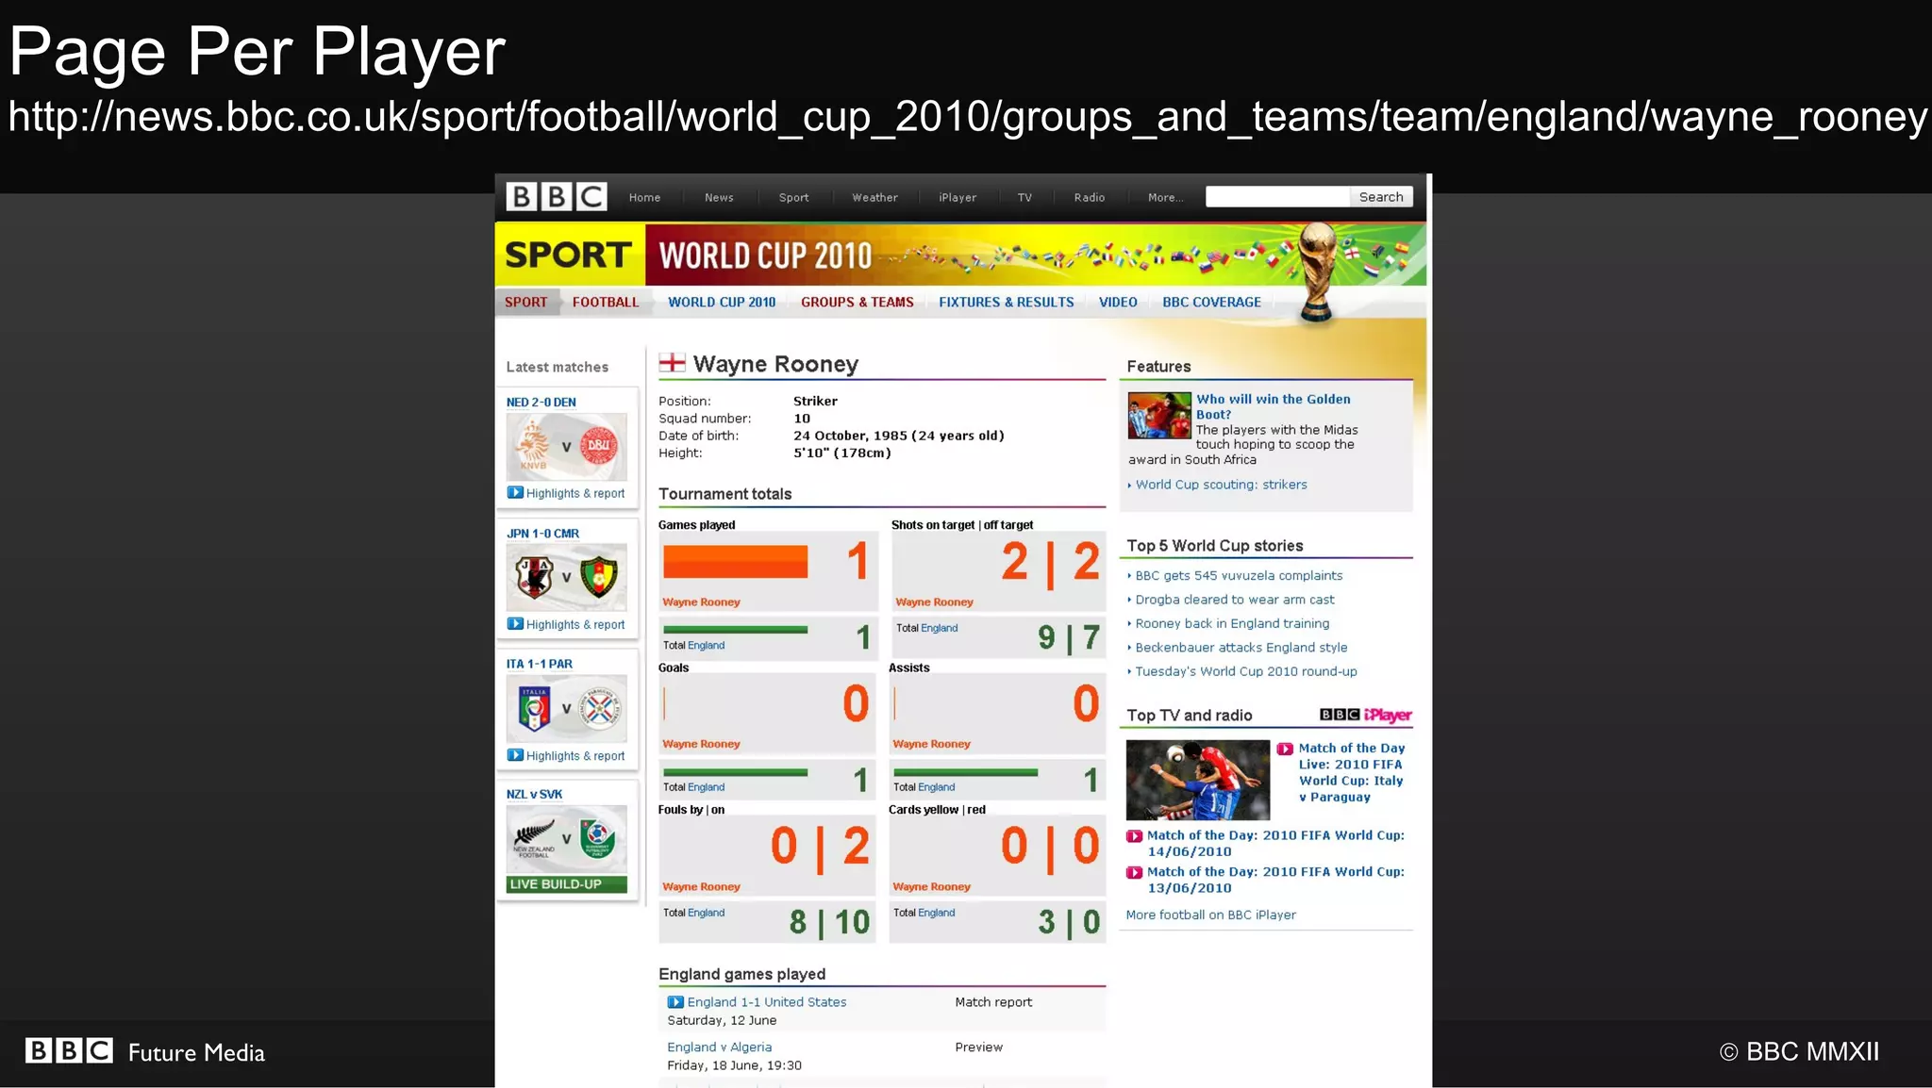Screen dimensions: 1932x1088
Task: Open World Cup scouting: strikers link
Action: (x=1221, y=485)
